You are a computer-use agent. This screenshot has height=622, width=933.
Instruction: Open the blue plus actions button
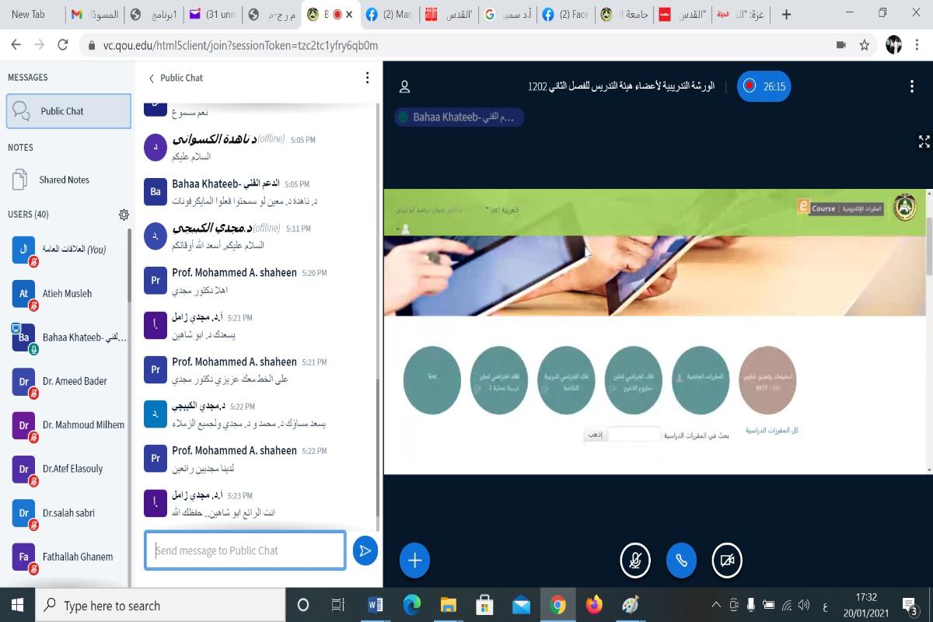414,561
